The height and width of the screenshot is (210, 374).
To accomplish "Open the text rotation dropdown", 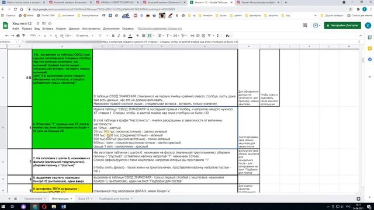I will pos(184,36).
